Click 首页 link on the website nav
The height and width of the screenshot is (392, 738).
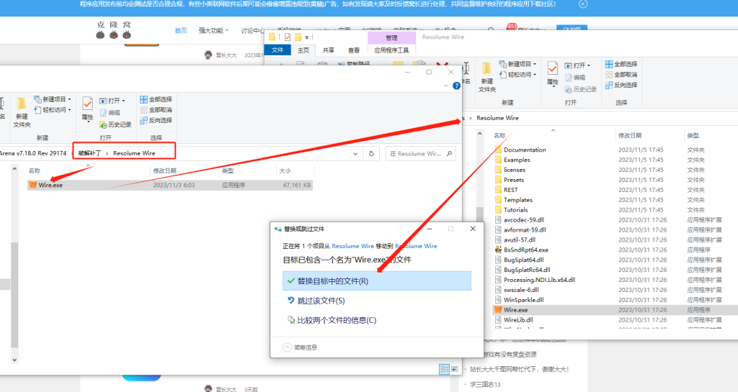181,30
